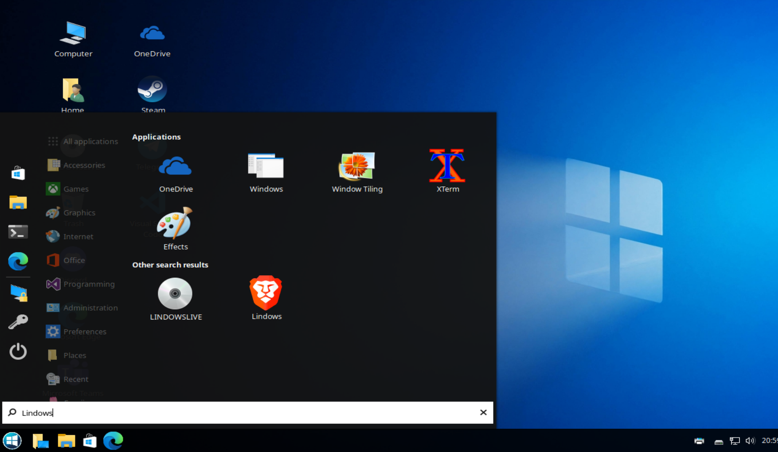Open the Preferences category
Screen dimensions: 778x452
pyautogui.click(x=77, y=331)
